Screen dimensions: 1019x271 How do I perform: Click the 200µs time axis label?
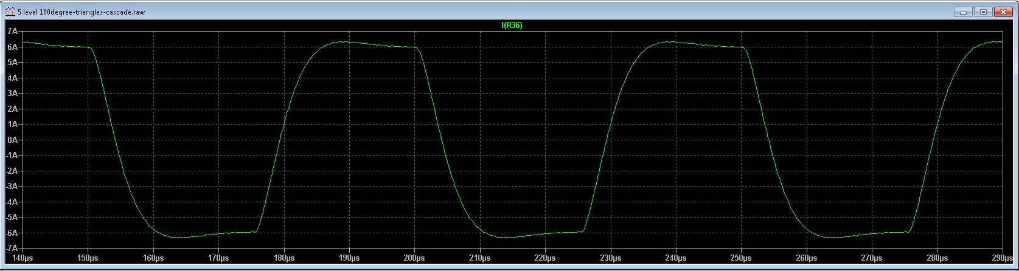[415, 258]
